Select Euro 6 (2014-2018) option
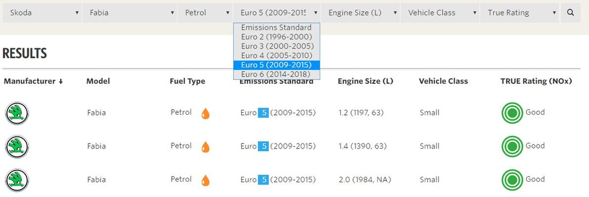Screen dimensions: 589x197 pyautogui.click(x=276, y=74)
